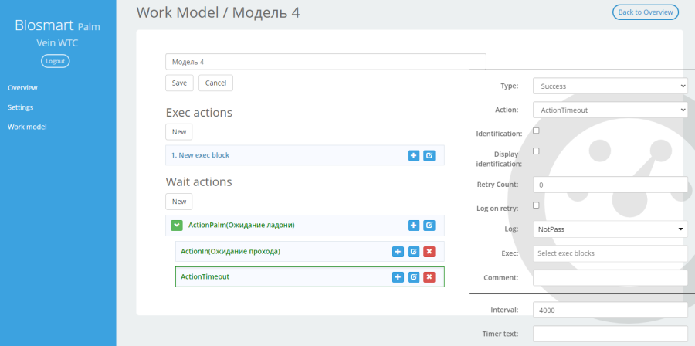Open the Type dropdown showing Success
The height and width of the screenshot is (346, 695).
(x=610, y=86)
